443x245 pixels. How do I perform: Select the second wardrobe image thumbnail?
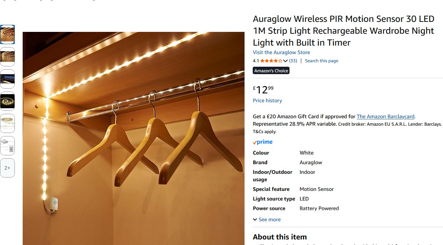click(x=7, y=57)
